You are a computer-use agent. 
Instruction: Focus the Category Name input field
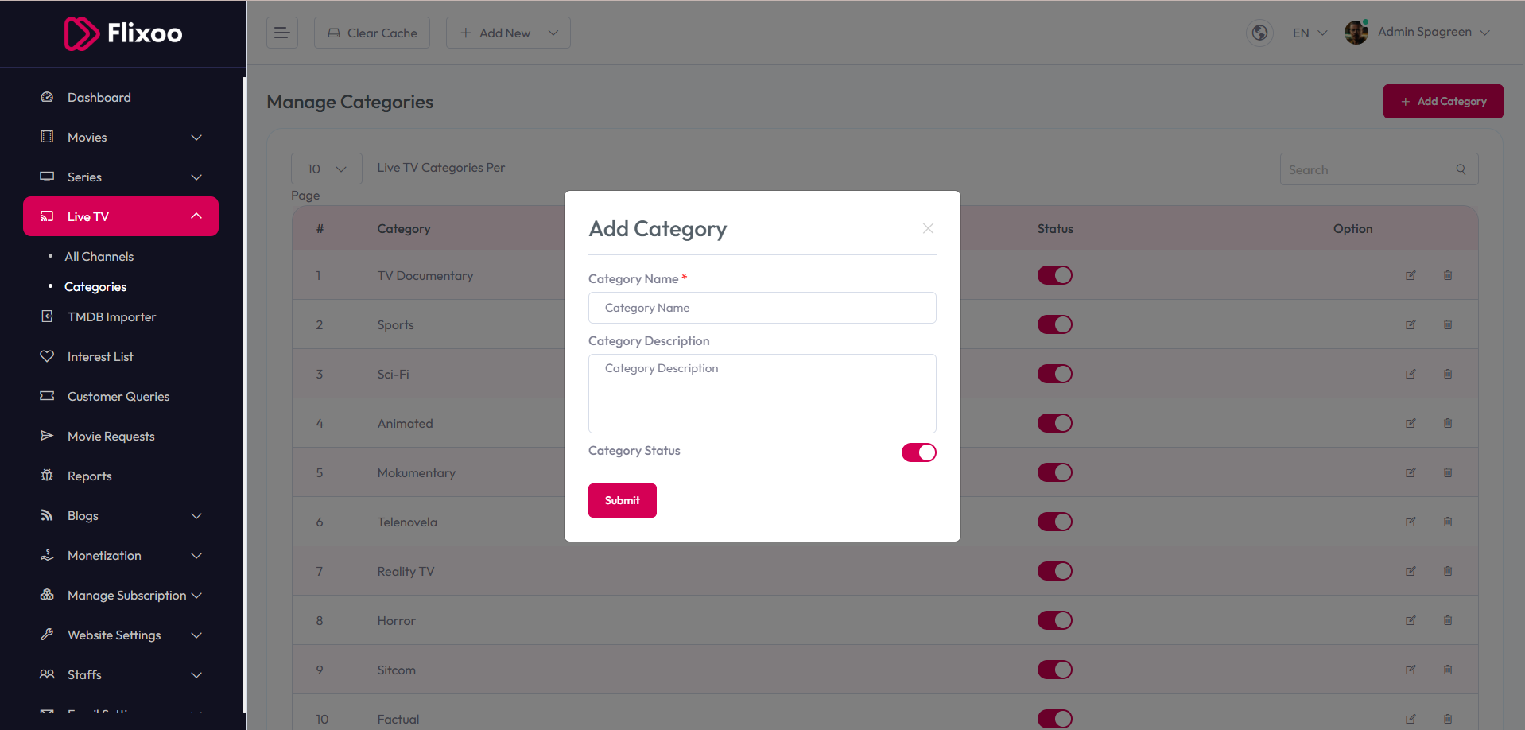(x=762, y=308)
